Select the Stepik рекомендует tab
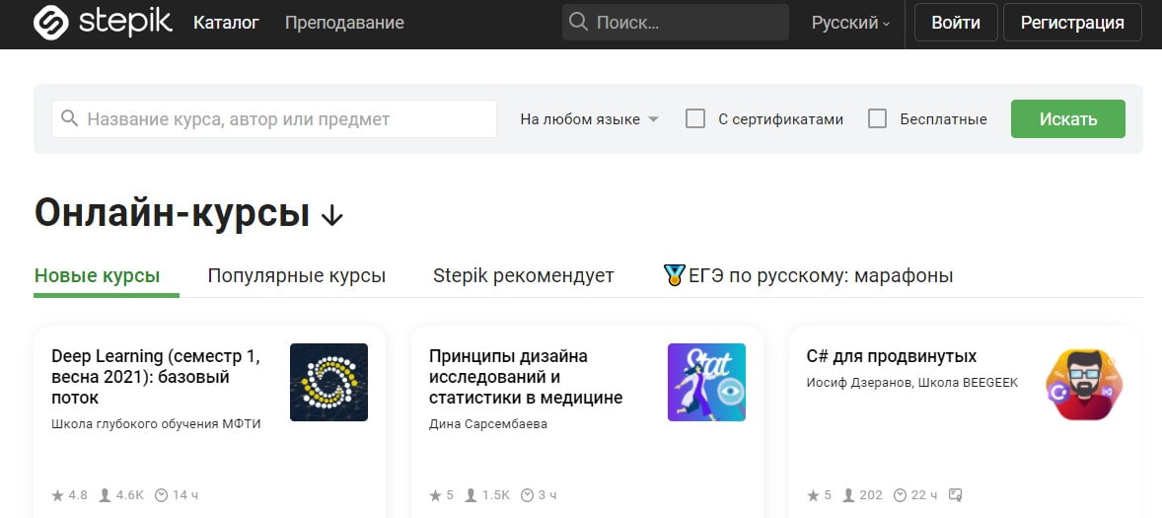1162x518 pixels. tap(523, 276)
